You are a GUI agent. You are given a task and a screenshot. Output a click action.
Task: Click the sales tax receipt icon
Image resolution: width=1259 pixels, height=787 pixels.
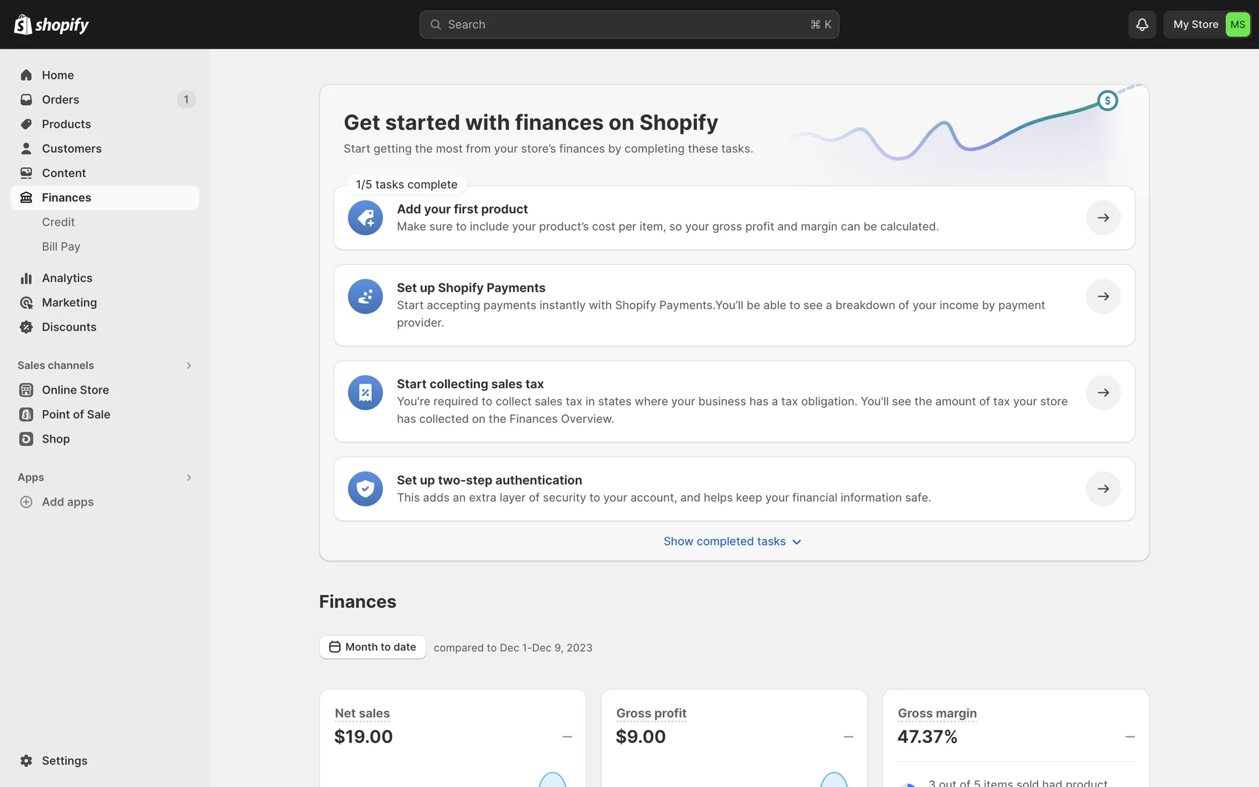(365, 392)
